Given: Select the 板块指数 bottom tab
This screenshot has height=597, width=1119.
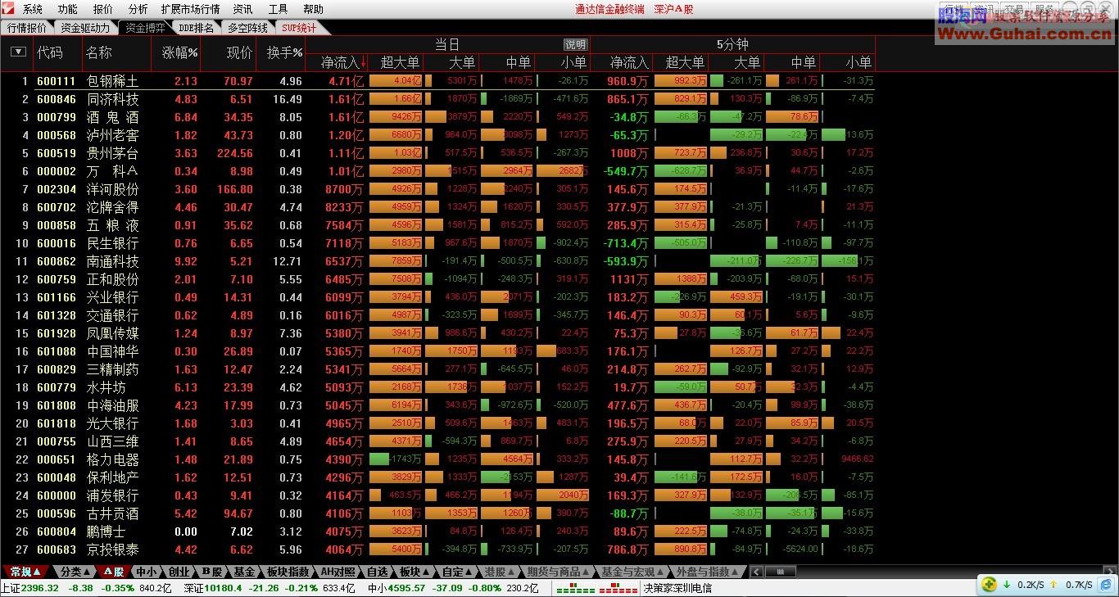Looking at the screenshot, I should (x=288, y=572).
